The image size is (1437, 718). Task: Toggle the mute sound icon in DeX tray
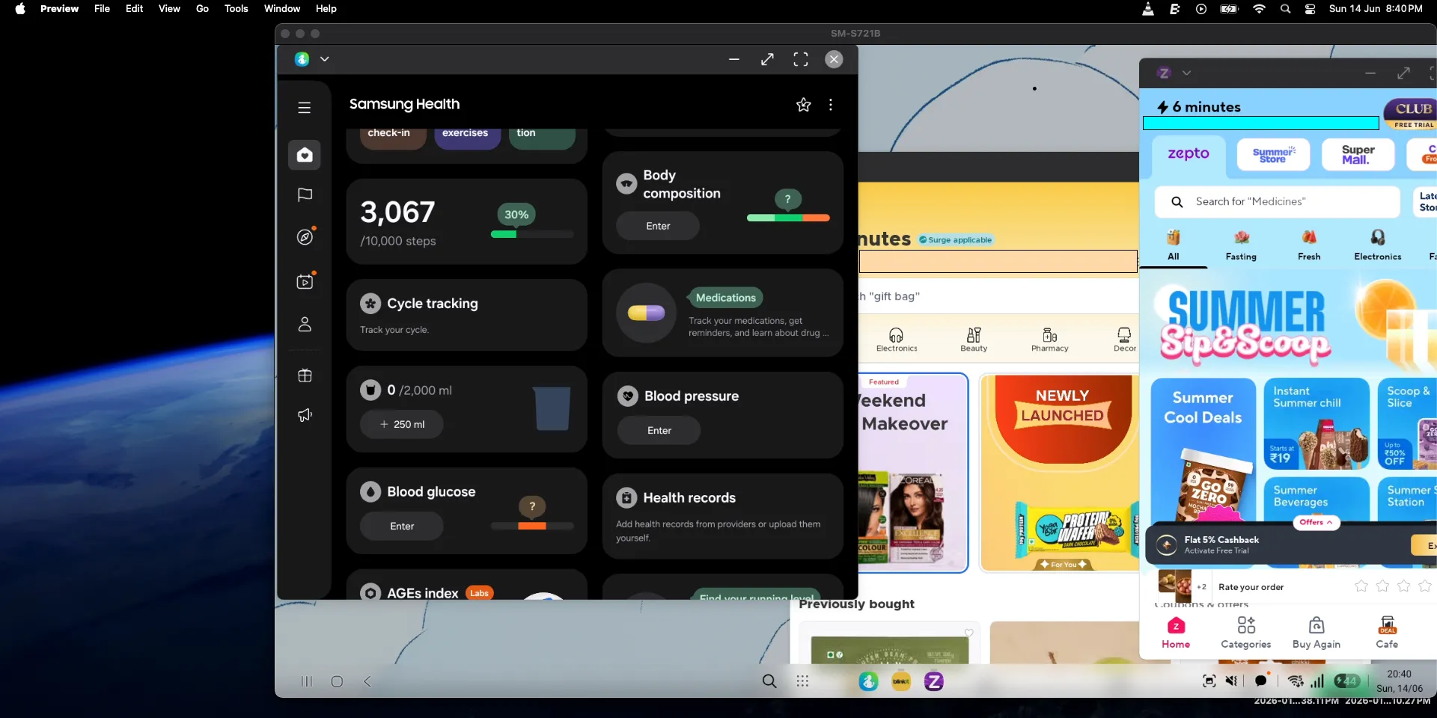(1231, 681)
